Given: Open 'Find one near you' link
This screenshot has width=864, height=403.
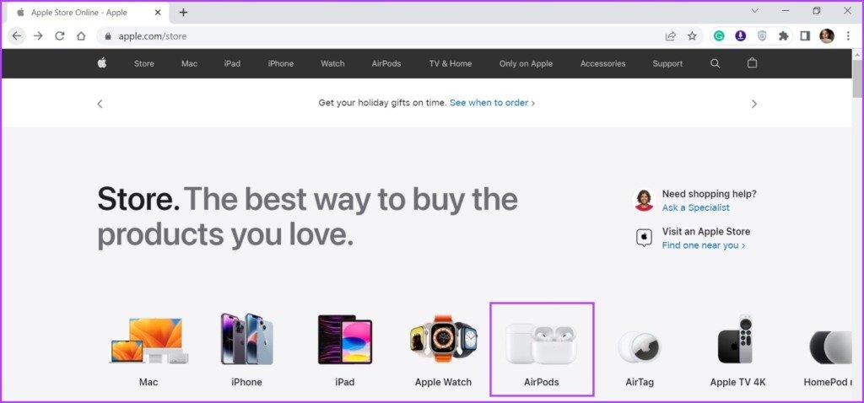Looking at the screenshot, I should pos(703,245).
